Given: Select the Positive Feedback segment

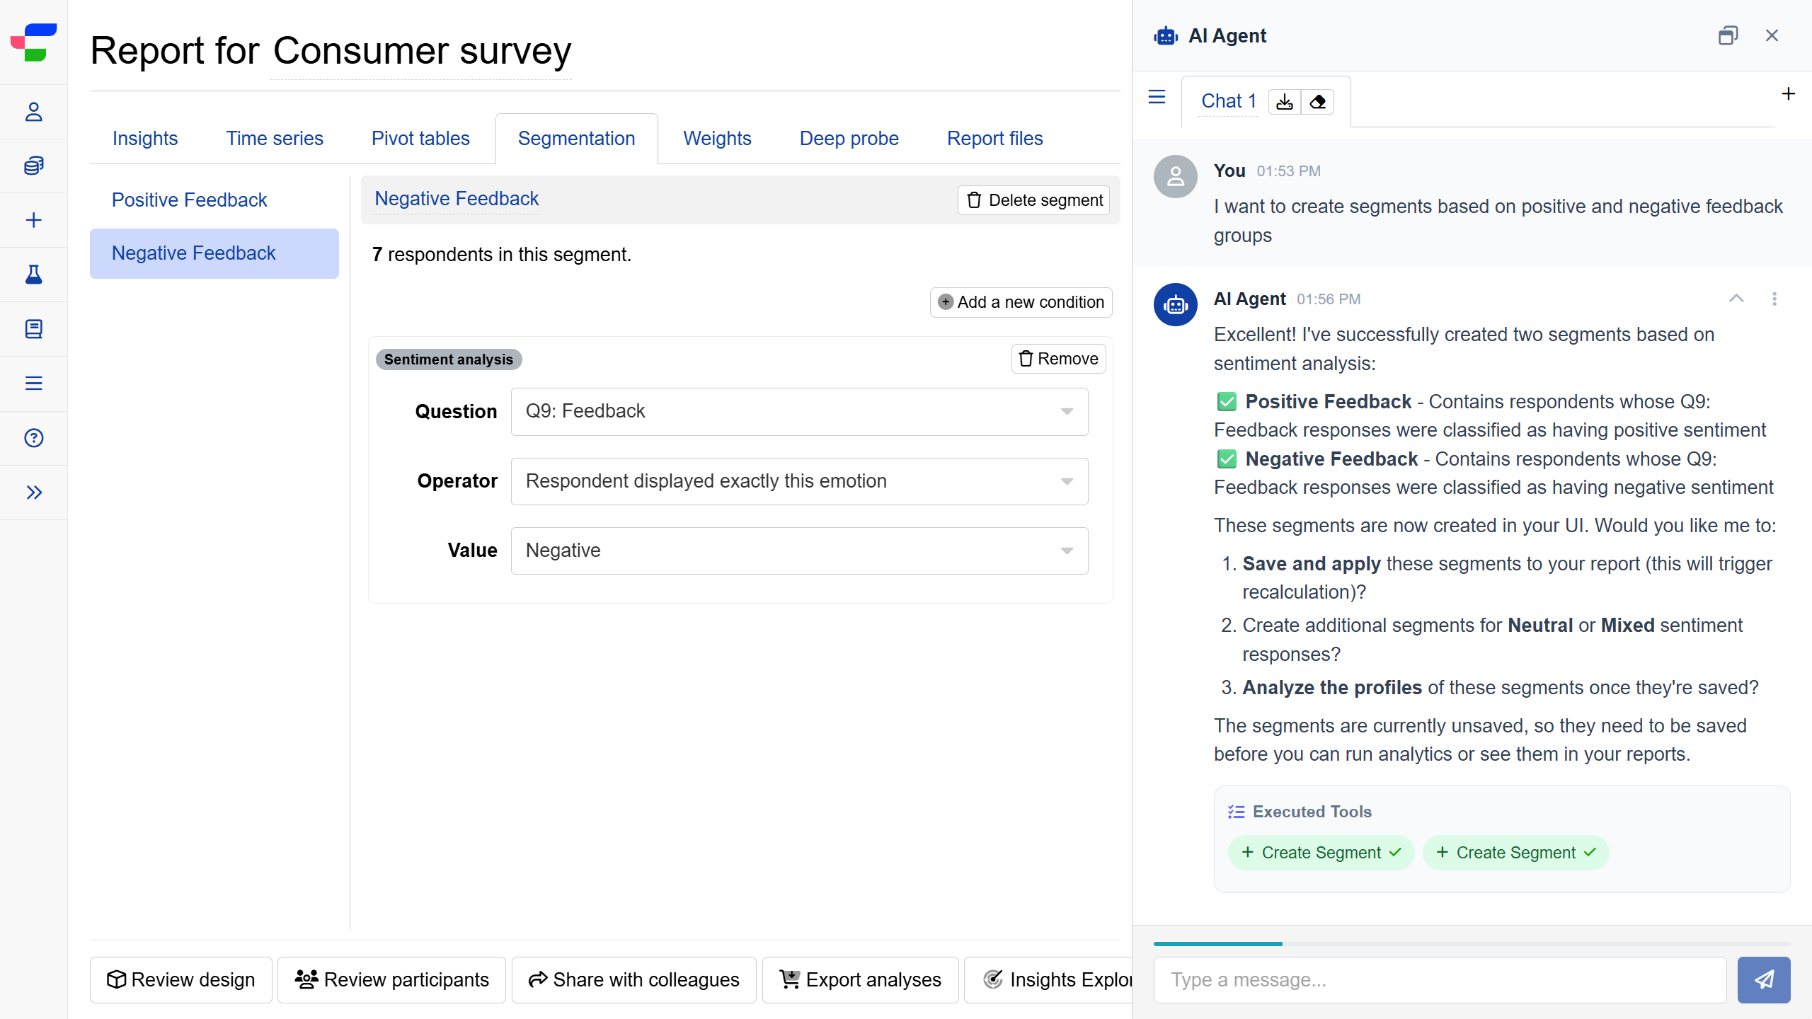Looking at the screenshot, I should pyautogui.click(x=189, y=200).
